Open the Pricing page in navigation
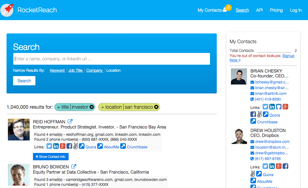The image size is (308, 188). click(x=276, y=10)
